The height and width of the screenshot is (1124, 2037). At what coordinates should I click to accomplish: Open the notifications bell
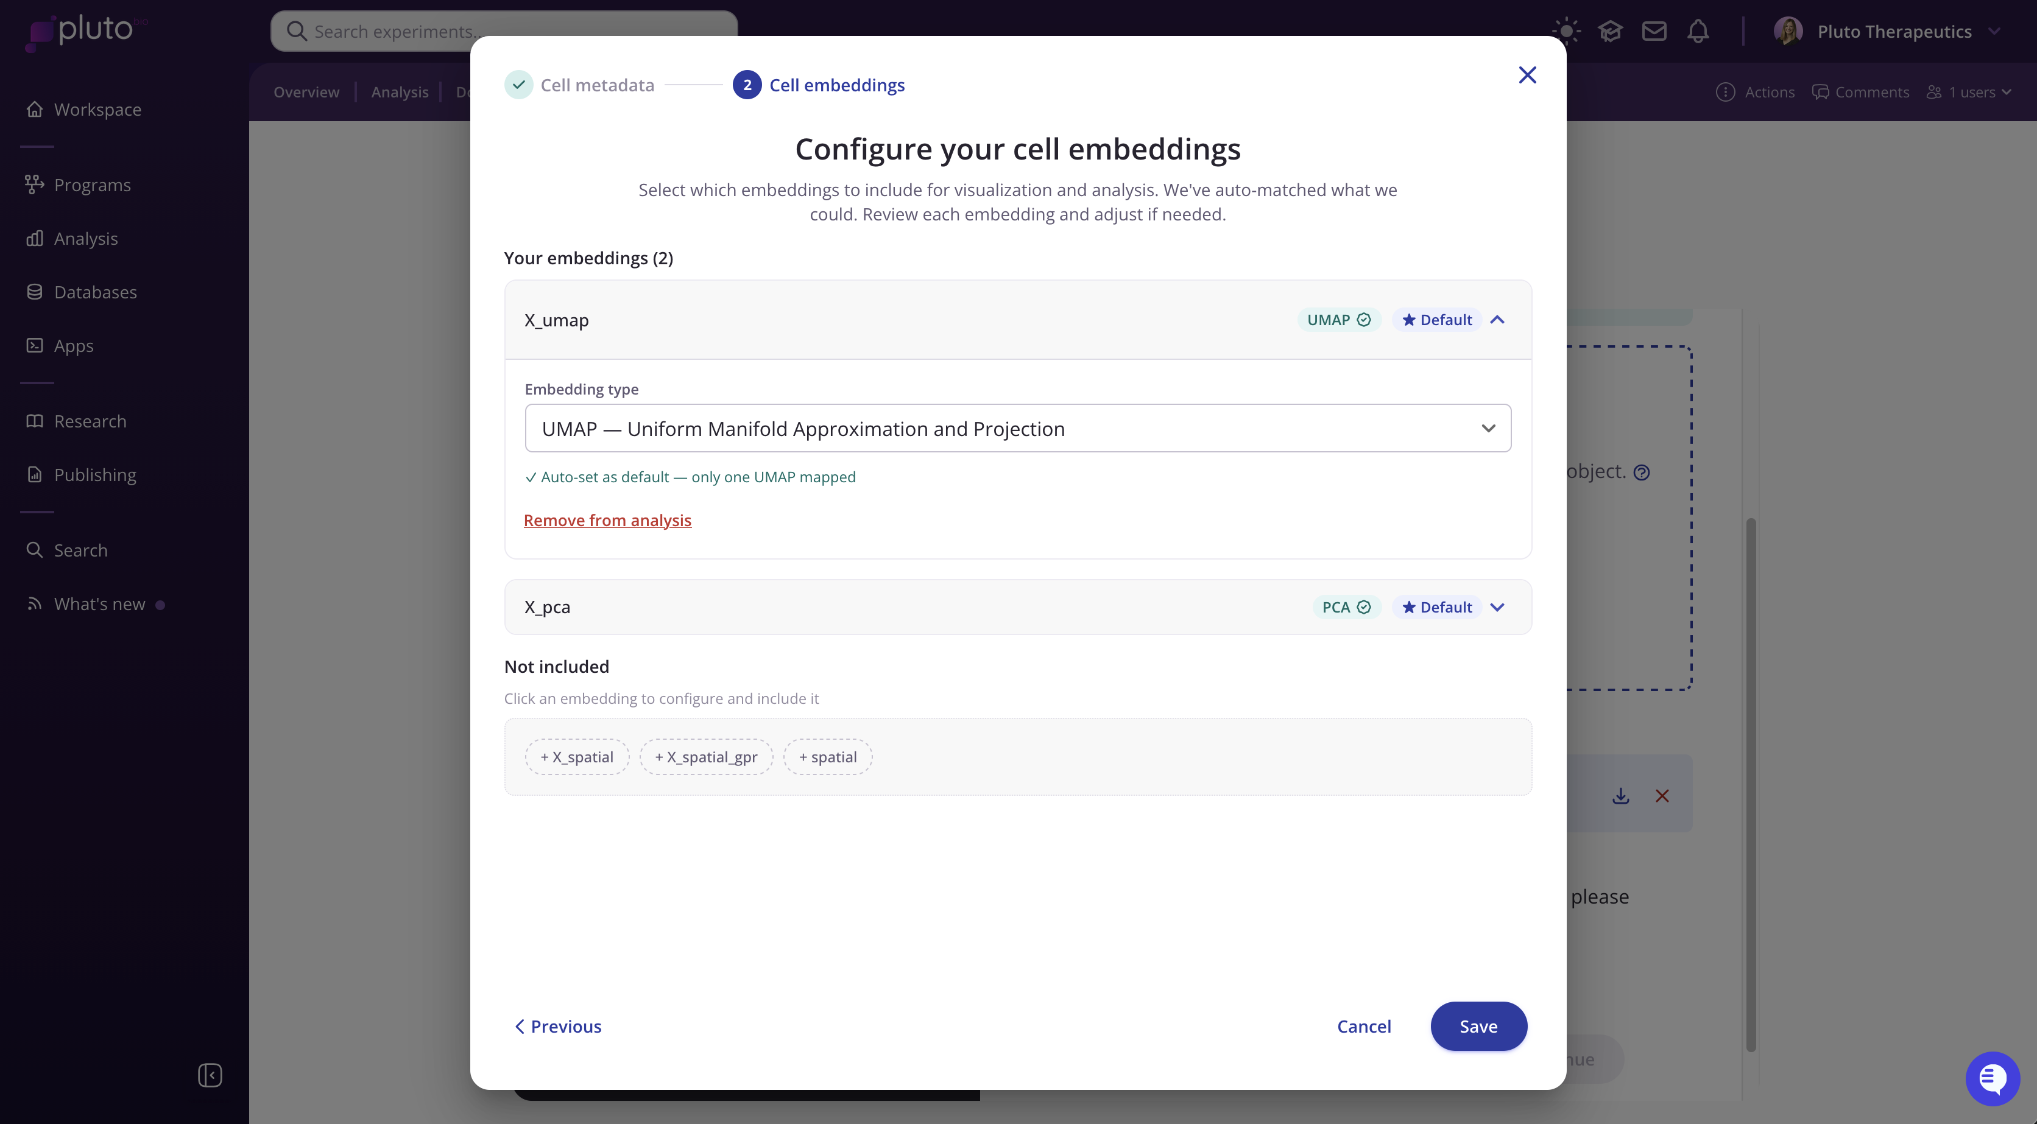[x=1698, y=32]
